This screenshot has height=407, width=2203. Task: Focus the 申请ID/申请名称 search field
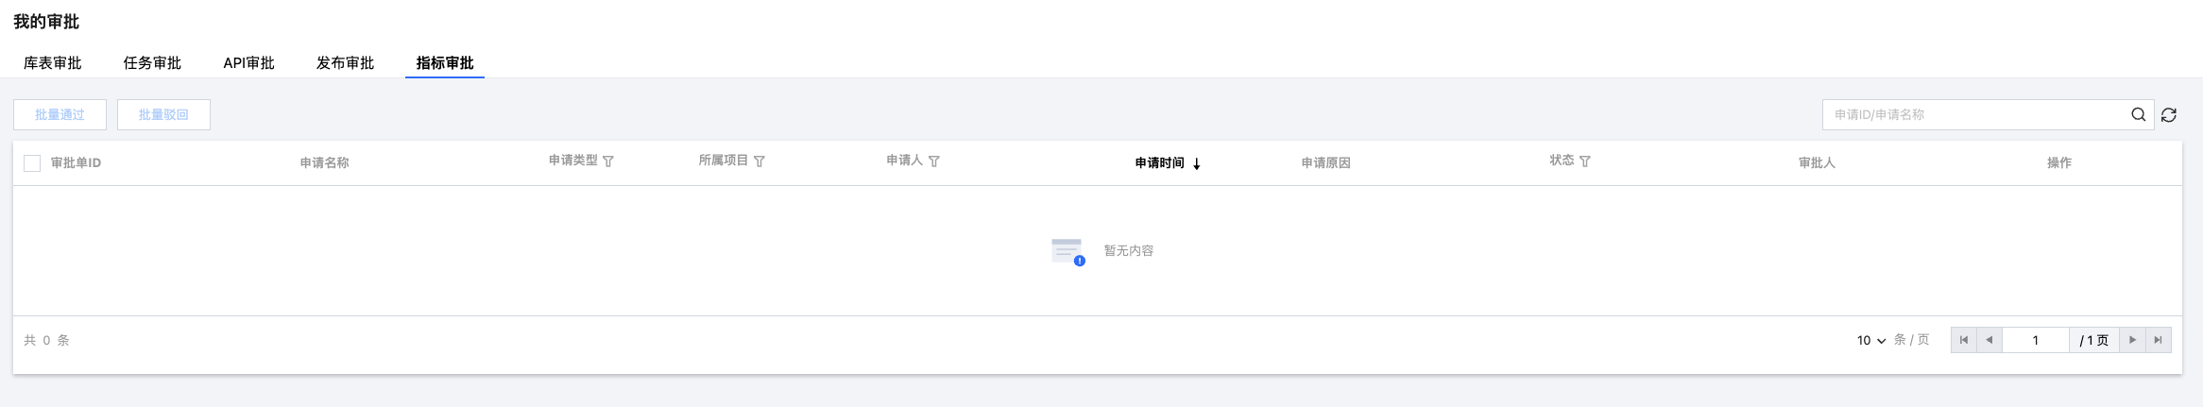click(x=1974, y=114)
